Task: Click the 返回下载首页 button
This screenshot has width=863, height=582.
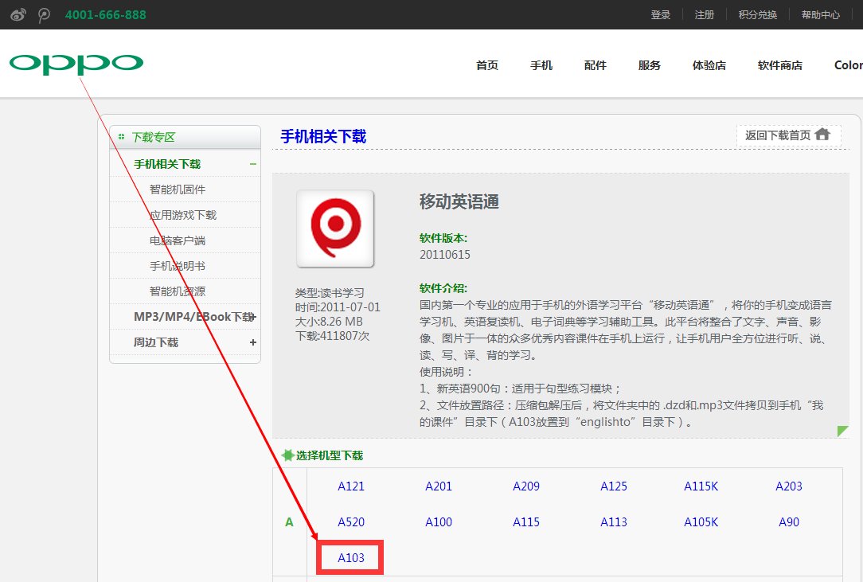Action: pos(789,135)
